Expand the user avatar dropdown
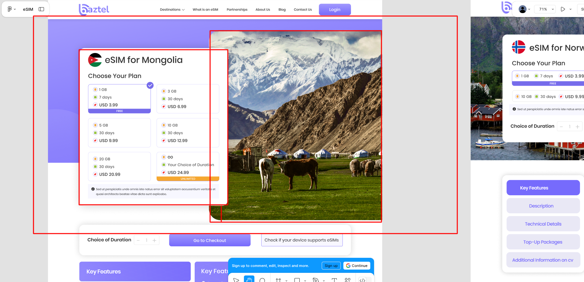 tap(524, 9)
